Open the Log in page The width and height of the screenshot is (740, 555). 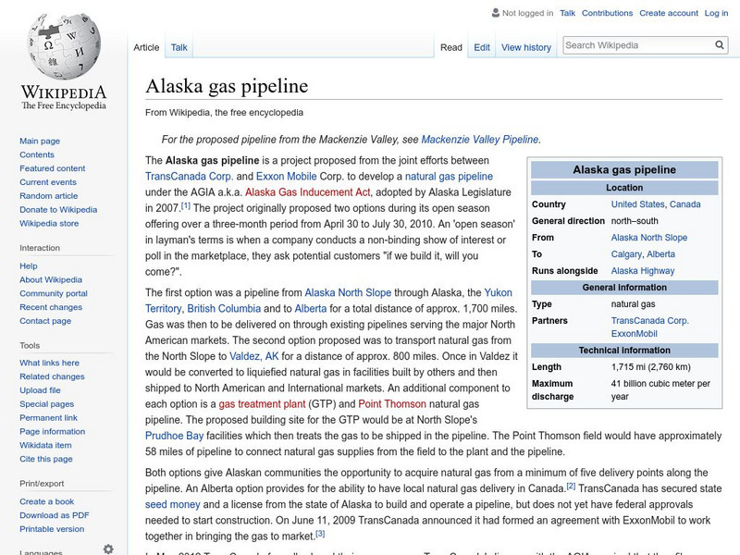tap(717, 13)
